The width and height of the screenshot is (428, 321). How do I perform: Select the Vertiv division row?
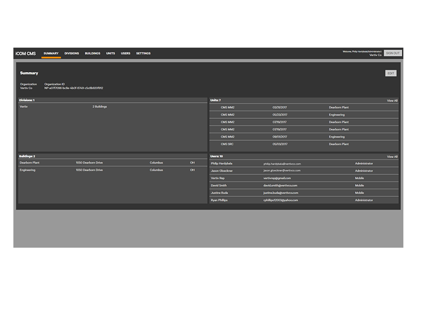[113, 106]
